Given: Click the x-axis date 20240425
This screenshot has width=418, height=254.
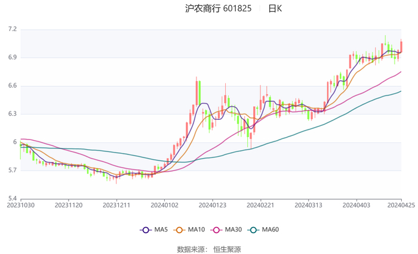Looking at the screenshot, I should pyautogui.click(x=401, y=205).
